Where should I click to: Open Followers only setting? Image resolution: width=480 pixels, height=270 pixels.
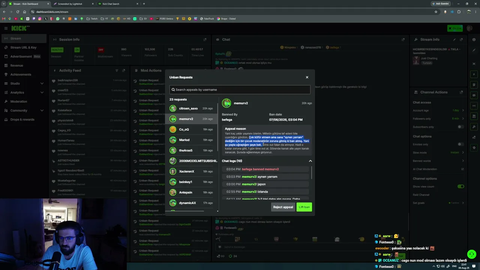tap(438, 119)
